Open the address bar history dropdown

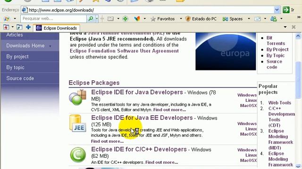pos(277,10)
